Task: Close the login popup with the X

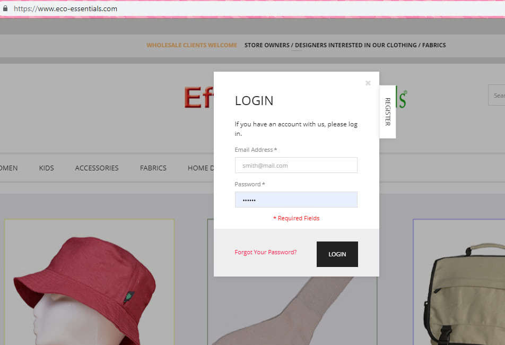Action: tap(368, 83)
